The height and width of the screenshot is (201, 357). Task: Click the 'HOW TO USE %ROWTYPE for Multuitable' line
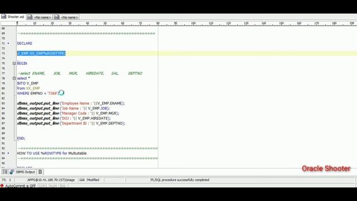coord(52,153)
